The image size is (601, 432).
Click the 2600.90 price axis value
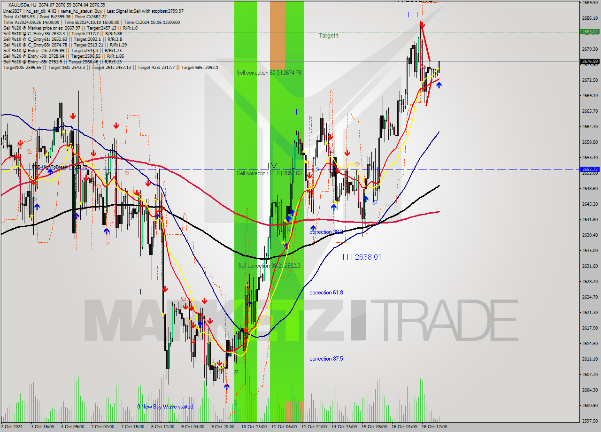coord(590,405)
